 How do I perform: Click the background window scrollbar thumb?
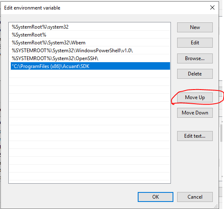(x=221, y=133)
